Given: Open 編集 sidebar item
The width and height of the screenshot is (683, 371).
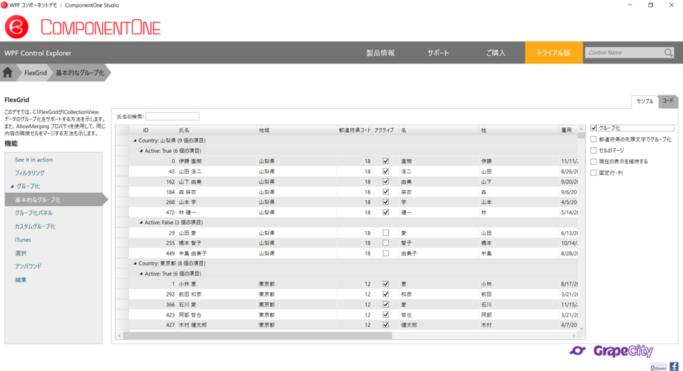Looking at the screenshot, I should point(21,280).
